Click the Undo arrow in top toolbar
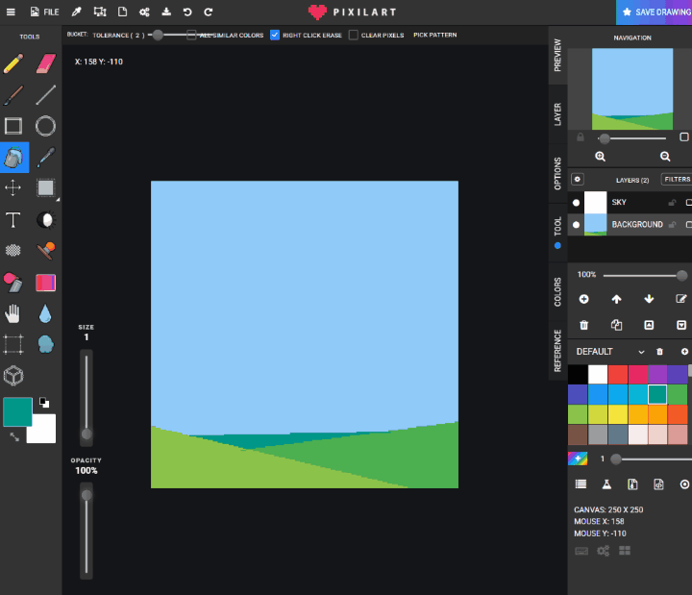 (187, 12)
